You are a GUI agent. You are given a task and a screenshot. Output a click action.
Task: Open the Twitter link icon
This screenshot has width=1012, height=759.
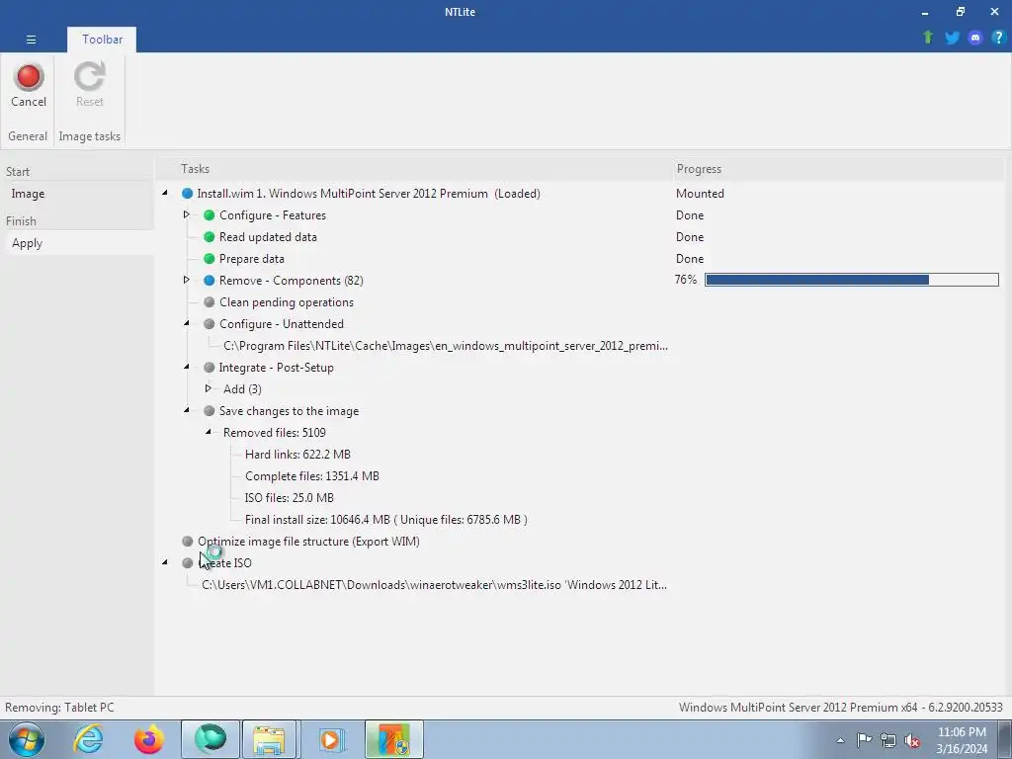point(952,38)
